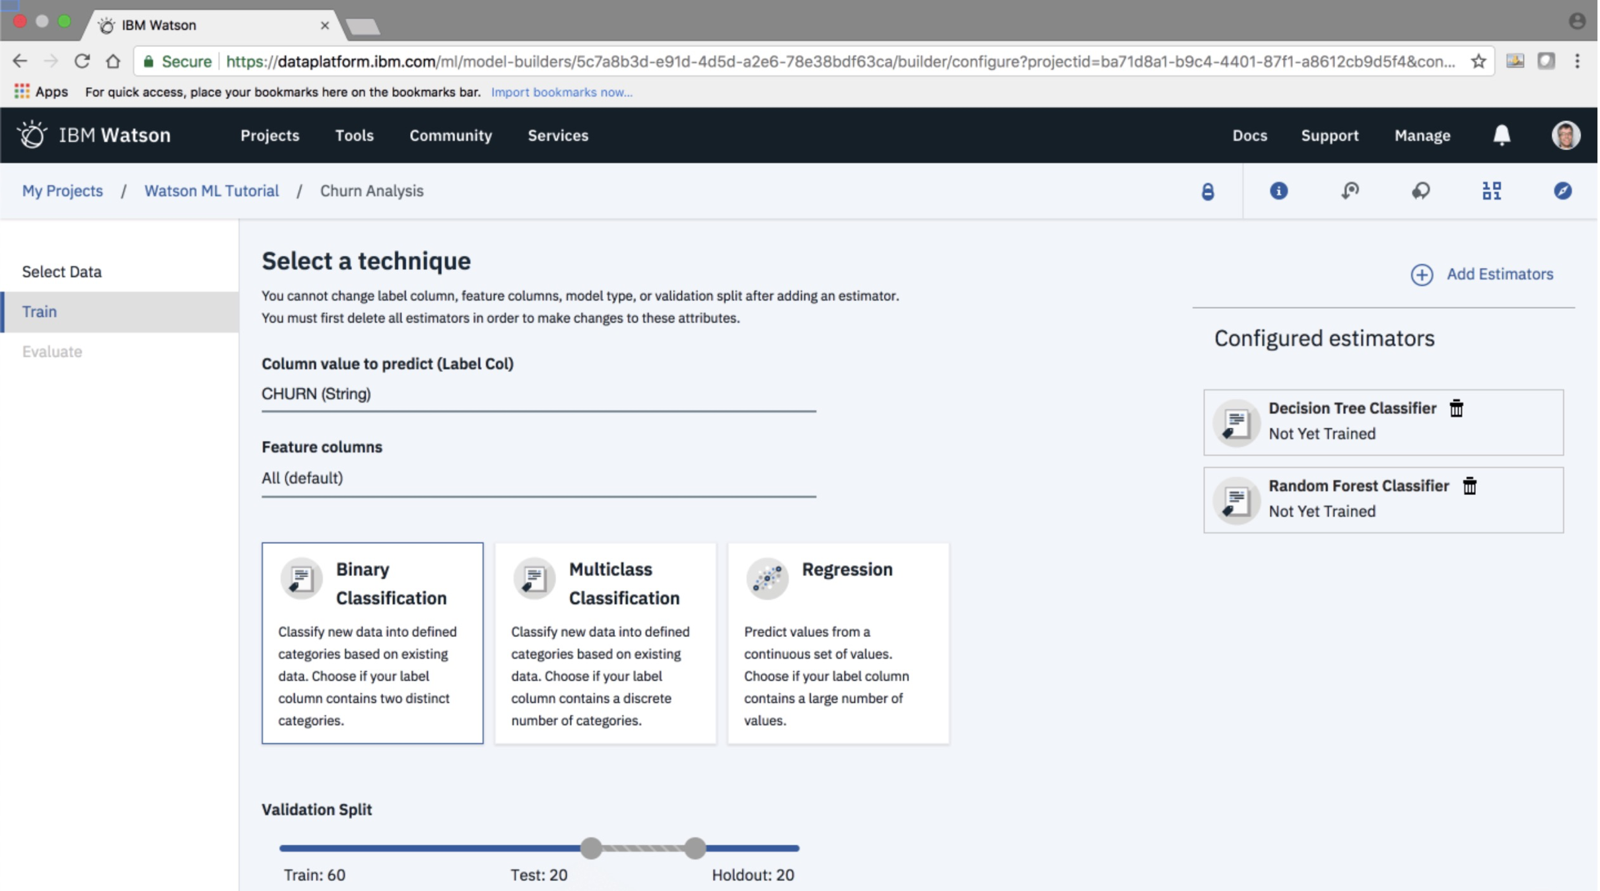Screen dimensions: 1600x891
Task: Select the Regression technique card
Action: tap(837, 643)
